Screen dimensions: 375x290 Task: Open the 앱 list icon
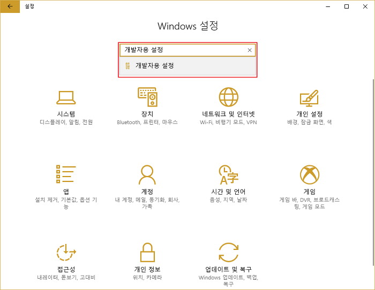click(x=66, y=174)
